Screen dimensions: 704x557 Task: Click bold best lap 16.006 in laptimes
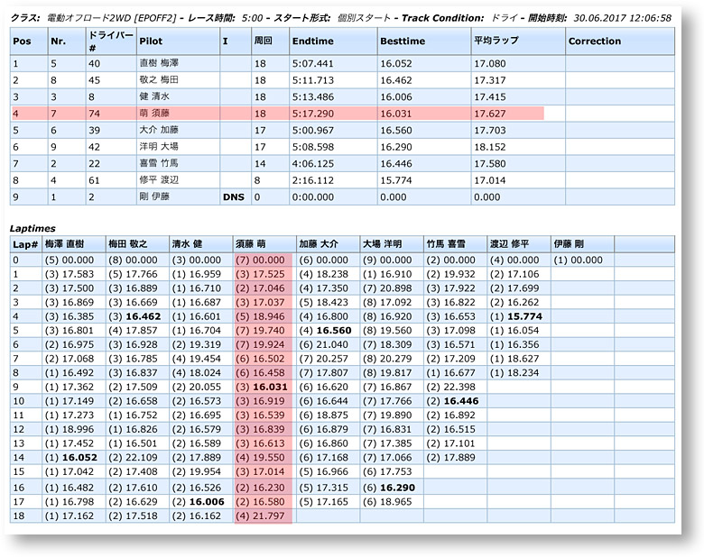pos(207,502)
